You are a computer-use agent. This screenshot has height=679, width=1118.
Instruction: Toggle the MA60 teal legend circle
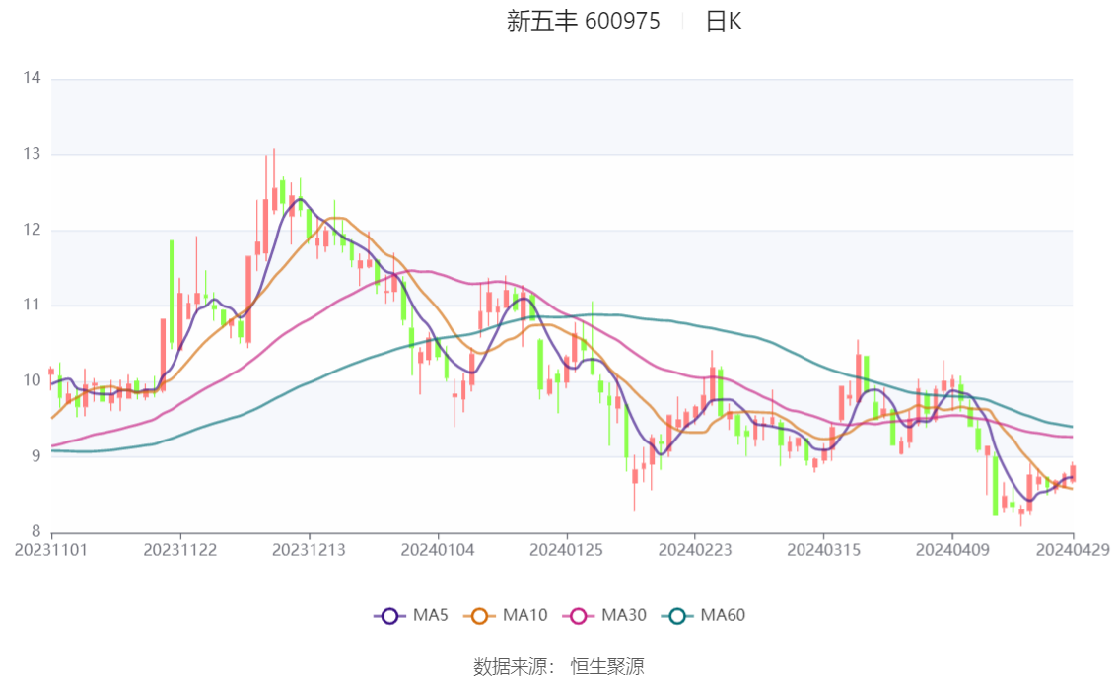(677, 616)
